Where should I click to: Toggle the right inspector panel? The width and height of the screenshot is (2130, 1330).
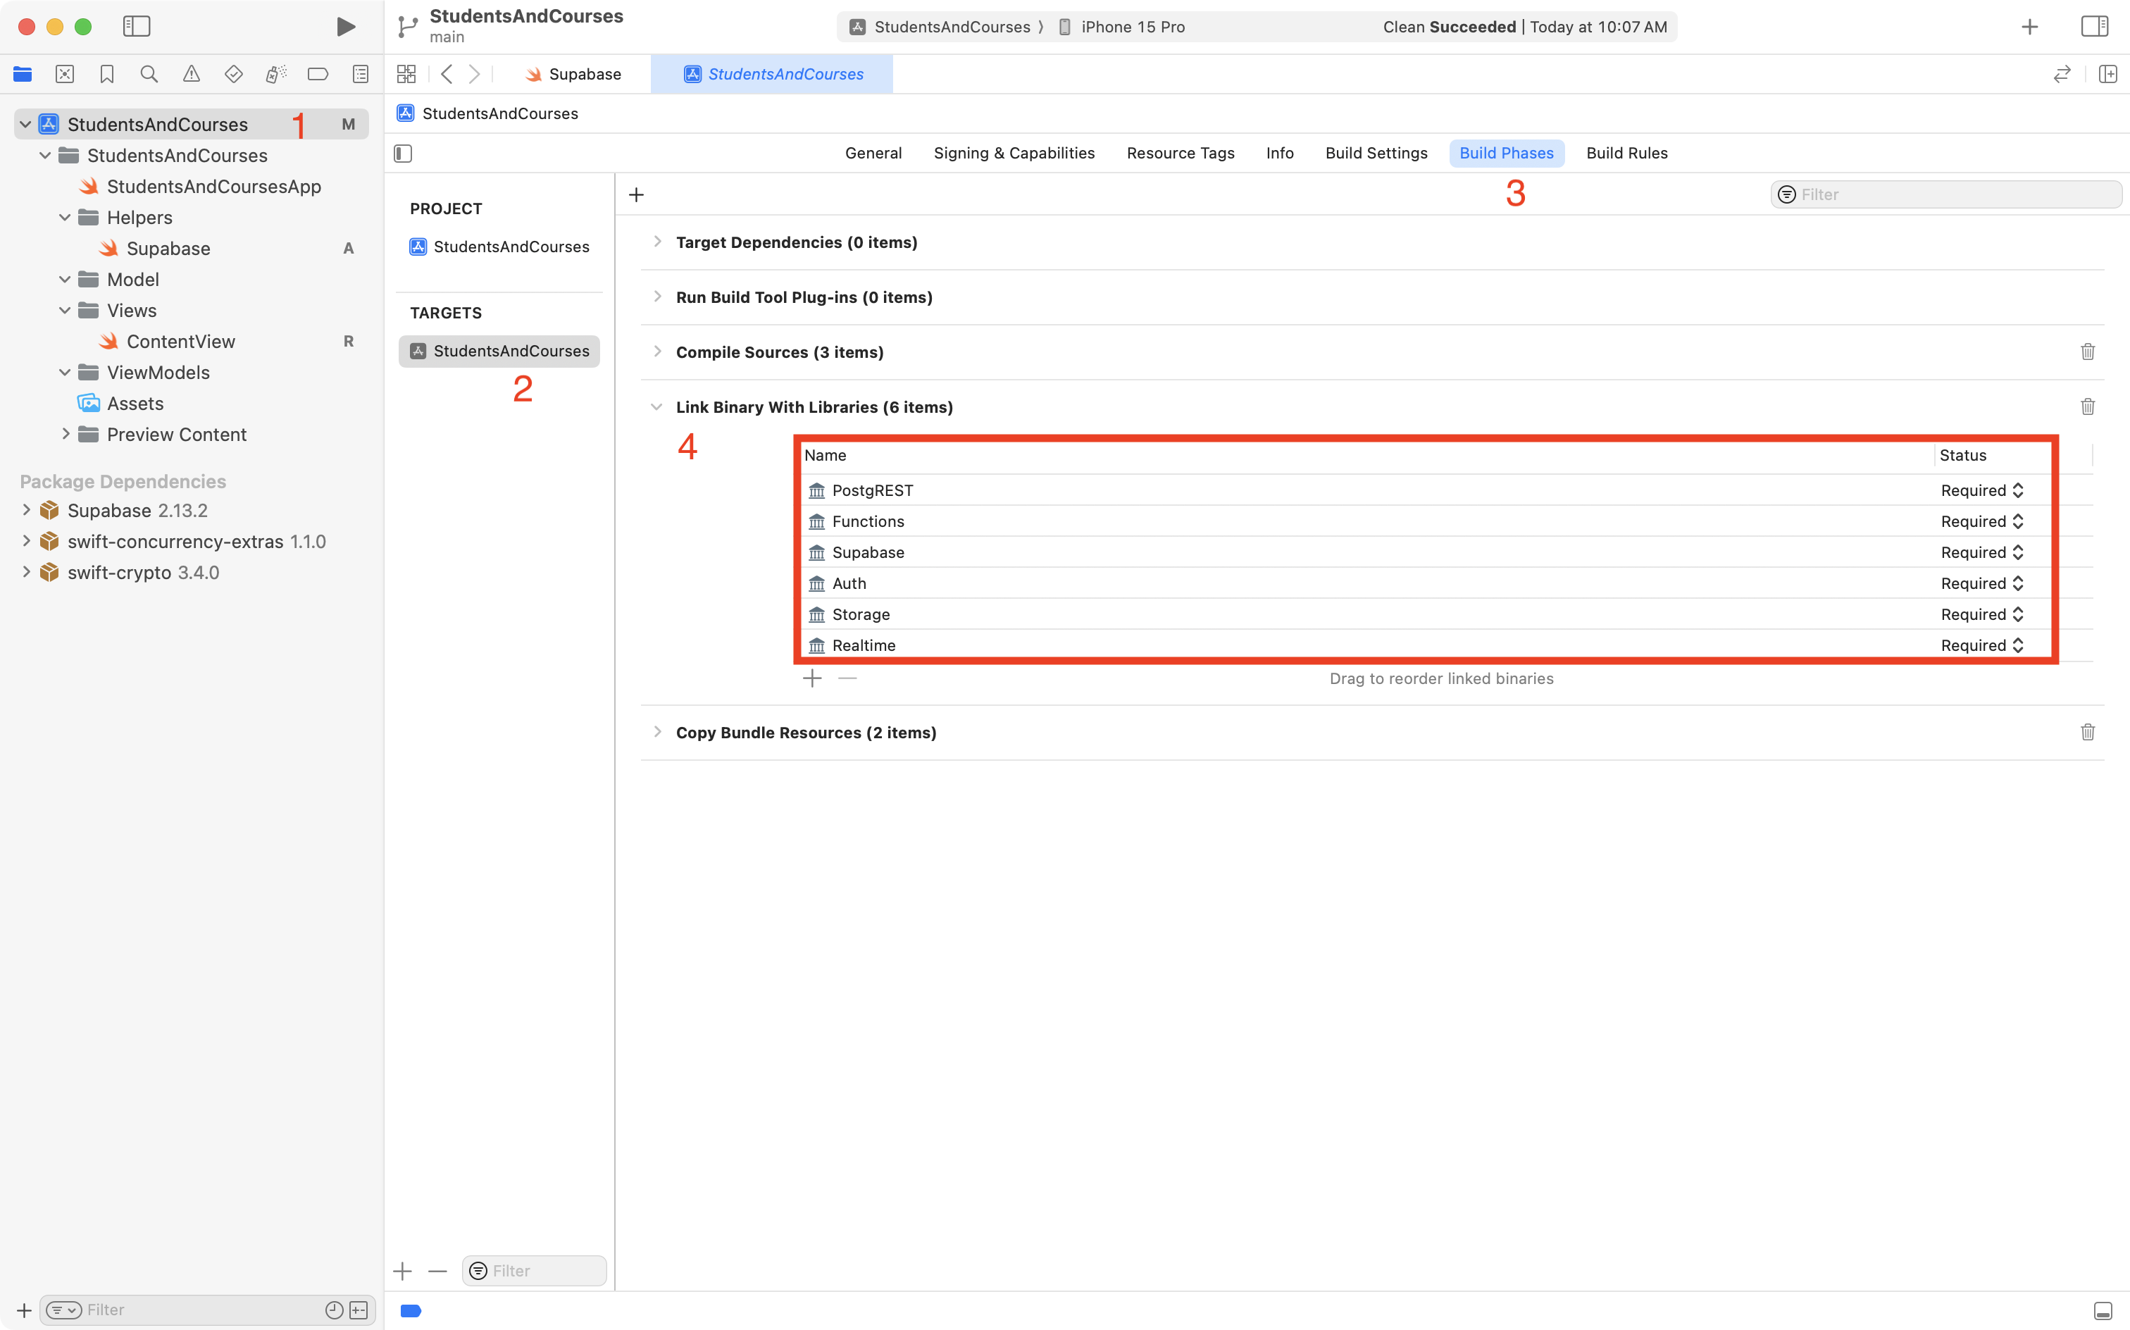click(x=2094, y=26)
